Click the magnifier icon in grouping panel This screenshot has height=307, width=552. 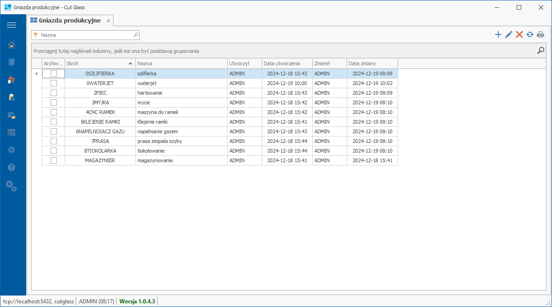pos(541,51)
